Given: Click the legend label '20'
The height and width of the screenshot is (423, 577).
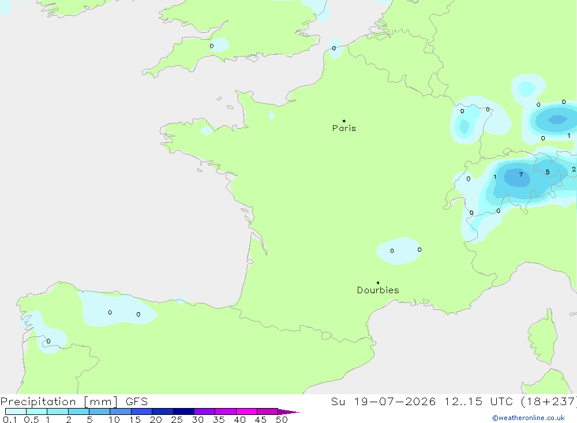Looking at the screenshot, I should pos(156,420).
